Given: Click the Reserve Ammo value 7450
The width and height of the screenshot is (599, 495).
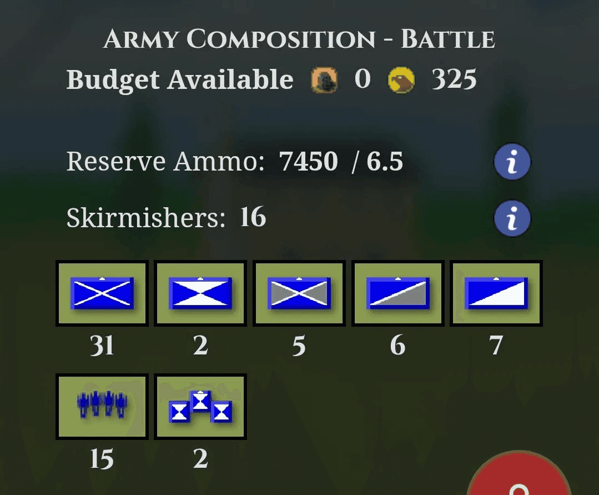Looking at the screenshot, I should pos(308,161).
